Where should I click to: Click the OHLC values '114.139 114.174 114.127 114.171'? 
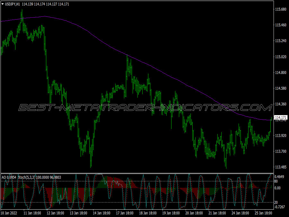tap(46, 4)
